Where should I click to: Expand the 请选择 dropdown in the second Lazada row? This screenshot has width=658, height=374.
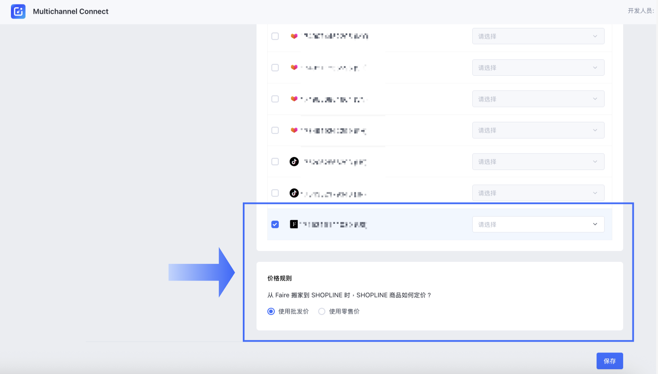(538, 68)
